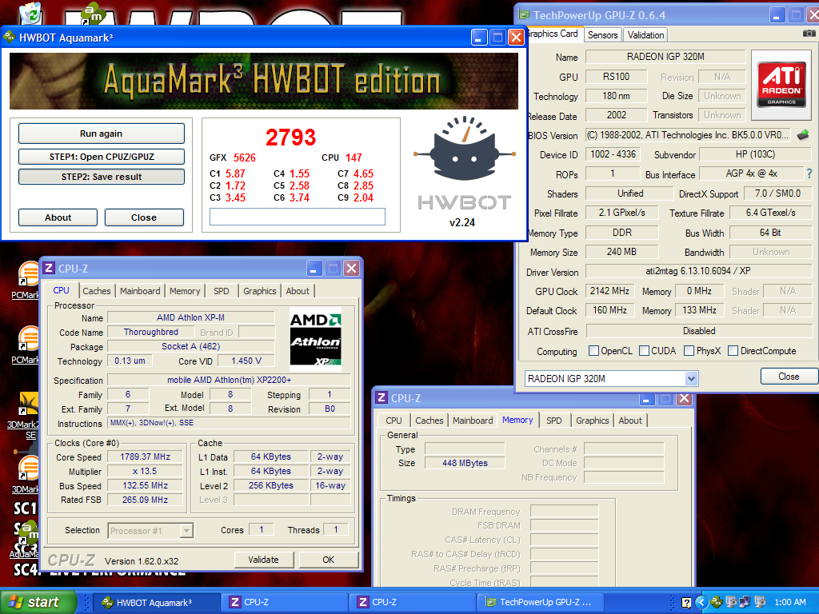
Task: Open the About tab in the CPU-Z CPU window
Action: tap(298, 291)
